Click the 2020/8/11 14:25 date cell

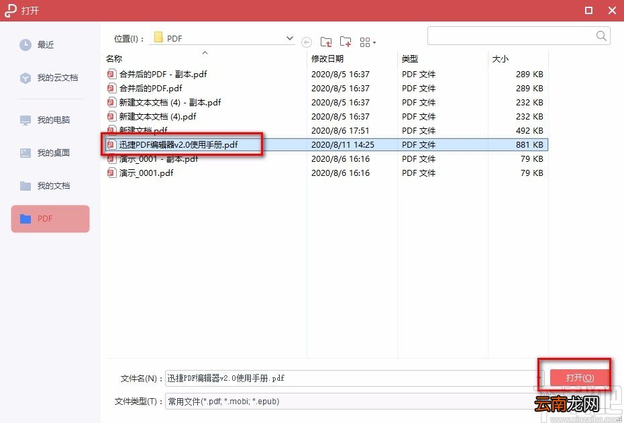coord(343,144)
